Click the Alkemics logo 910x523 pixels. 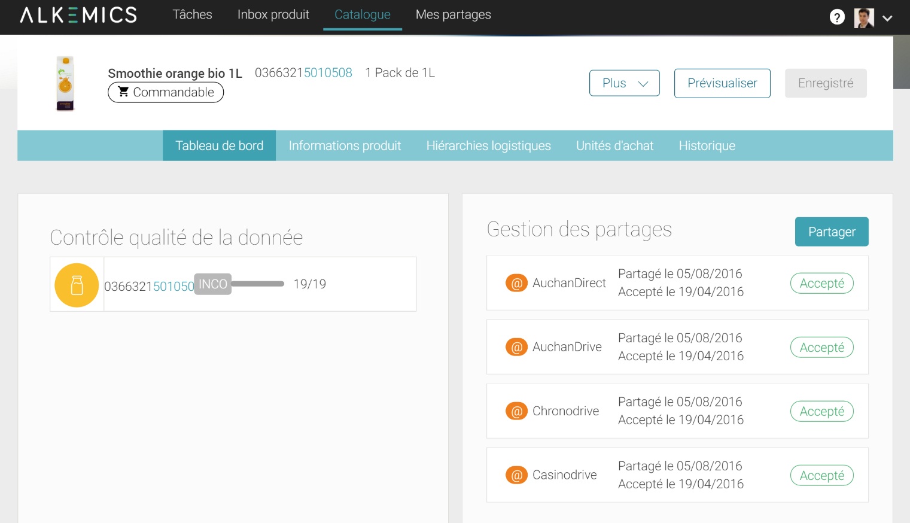coord(78,15)
